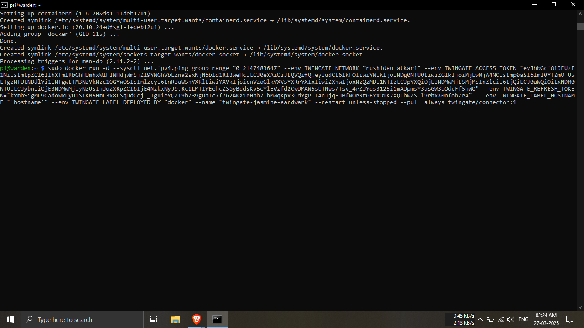Open the clock and date calendar
Viewport: 584px width, 328px height.
546,319
